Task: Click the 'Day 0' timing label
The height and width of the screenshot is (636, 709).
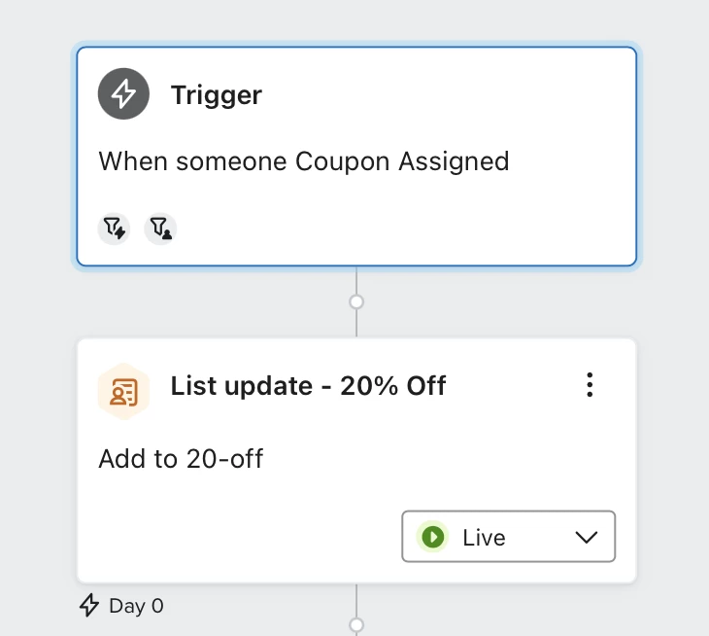Action: (x=136, y=606)
